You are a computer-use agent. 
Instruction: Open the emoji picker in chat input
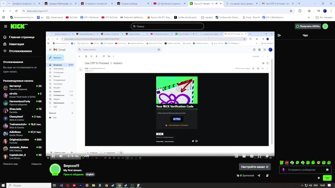pyautogui.click(x=327, y=170)
